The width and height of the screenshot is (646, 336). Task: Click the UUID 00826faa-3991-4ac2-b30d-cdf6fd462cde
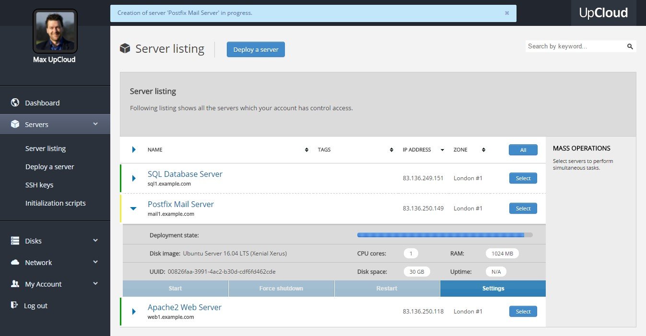coord(222,272)
